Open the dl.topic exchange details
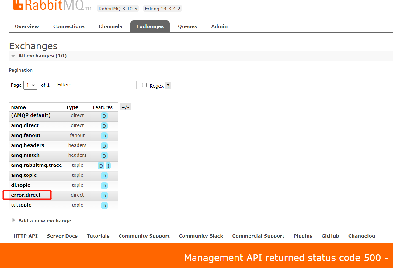The width and height of the screenshot is (393, 268). [x=21, y=185]
